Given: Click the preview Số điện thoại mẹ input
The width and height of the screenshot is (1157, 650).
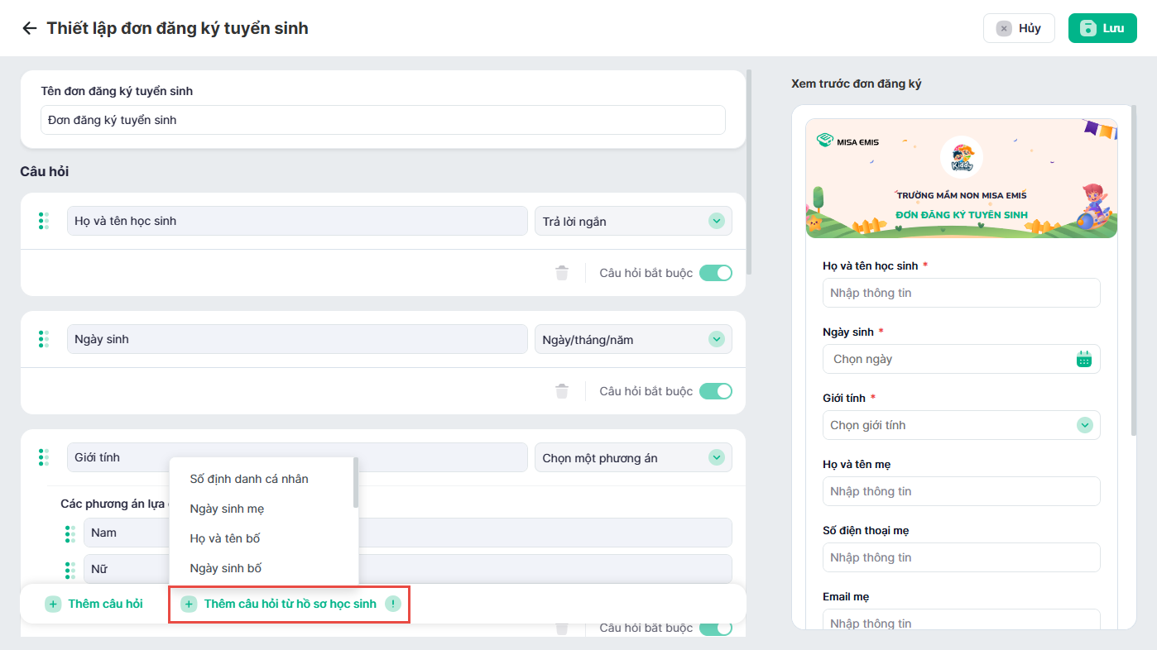Looking at the screenshot, I should [x=962, y=557].
